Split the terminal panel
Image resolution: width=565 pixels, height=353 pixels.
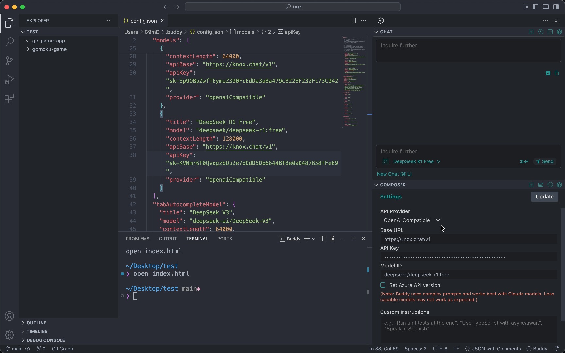pyautogui.click(x=322, y=239)
